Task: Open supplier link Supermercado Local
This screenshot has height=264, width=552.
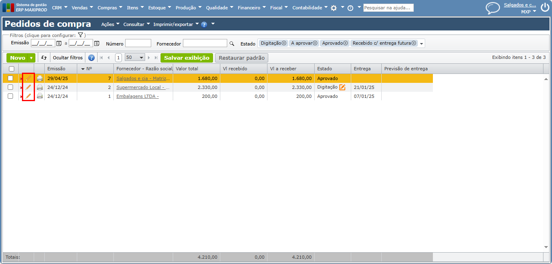Action: tap(143, 87)
